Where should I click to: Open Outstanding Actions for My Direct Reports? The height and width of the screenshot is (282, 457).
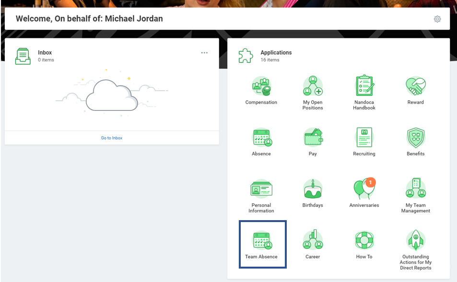click(415, 240)
